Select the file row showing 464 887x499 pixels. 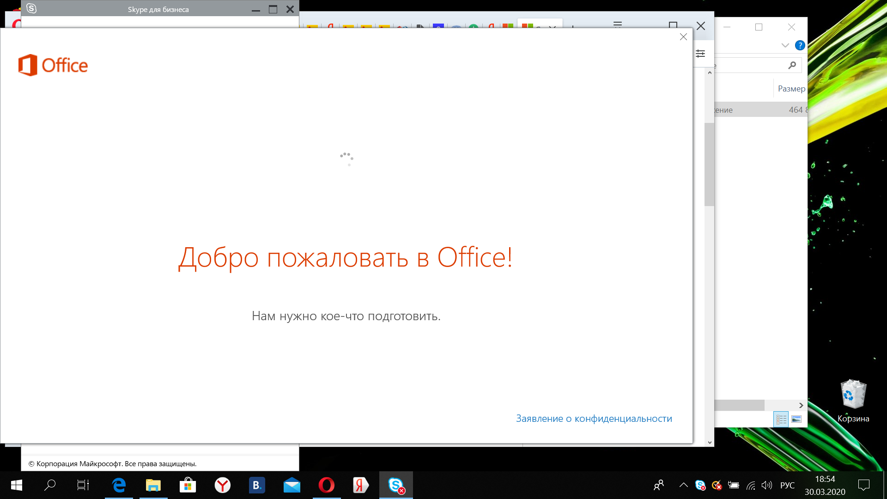[761, 110]
